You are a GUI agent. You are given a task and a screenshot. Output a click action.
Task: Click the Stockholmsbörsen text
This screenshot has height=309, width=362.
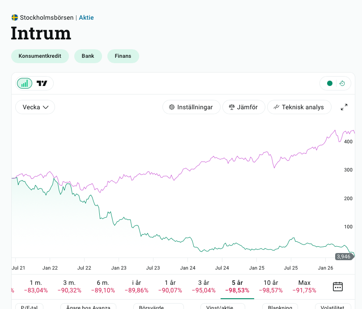[47, 17]
